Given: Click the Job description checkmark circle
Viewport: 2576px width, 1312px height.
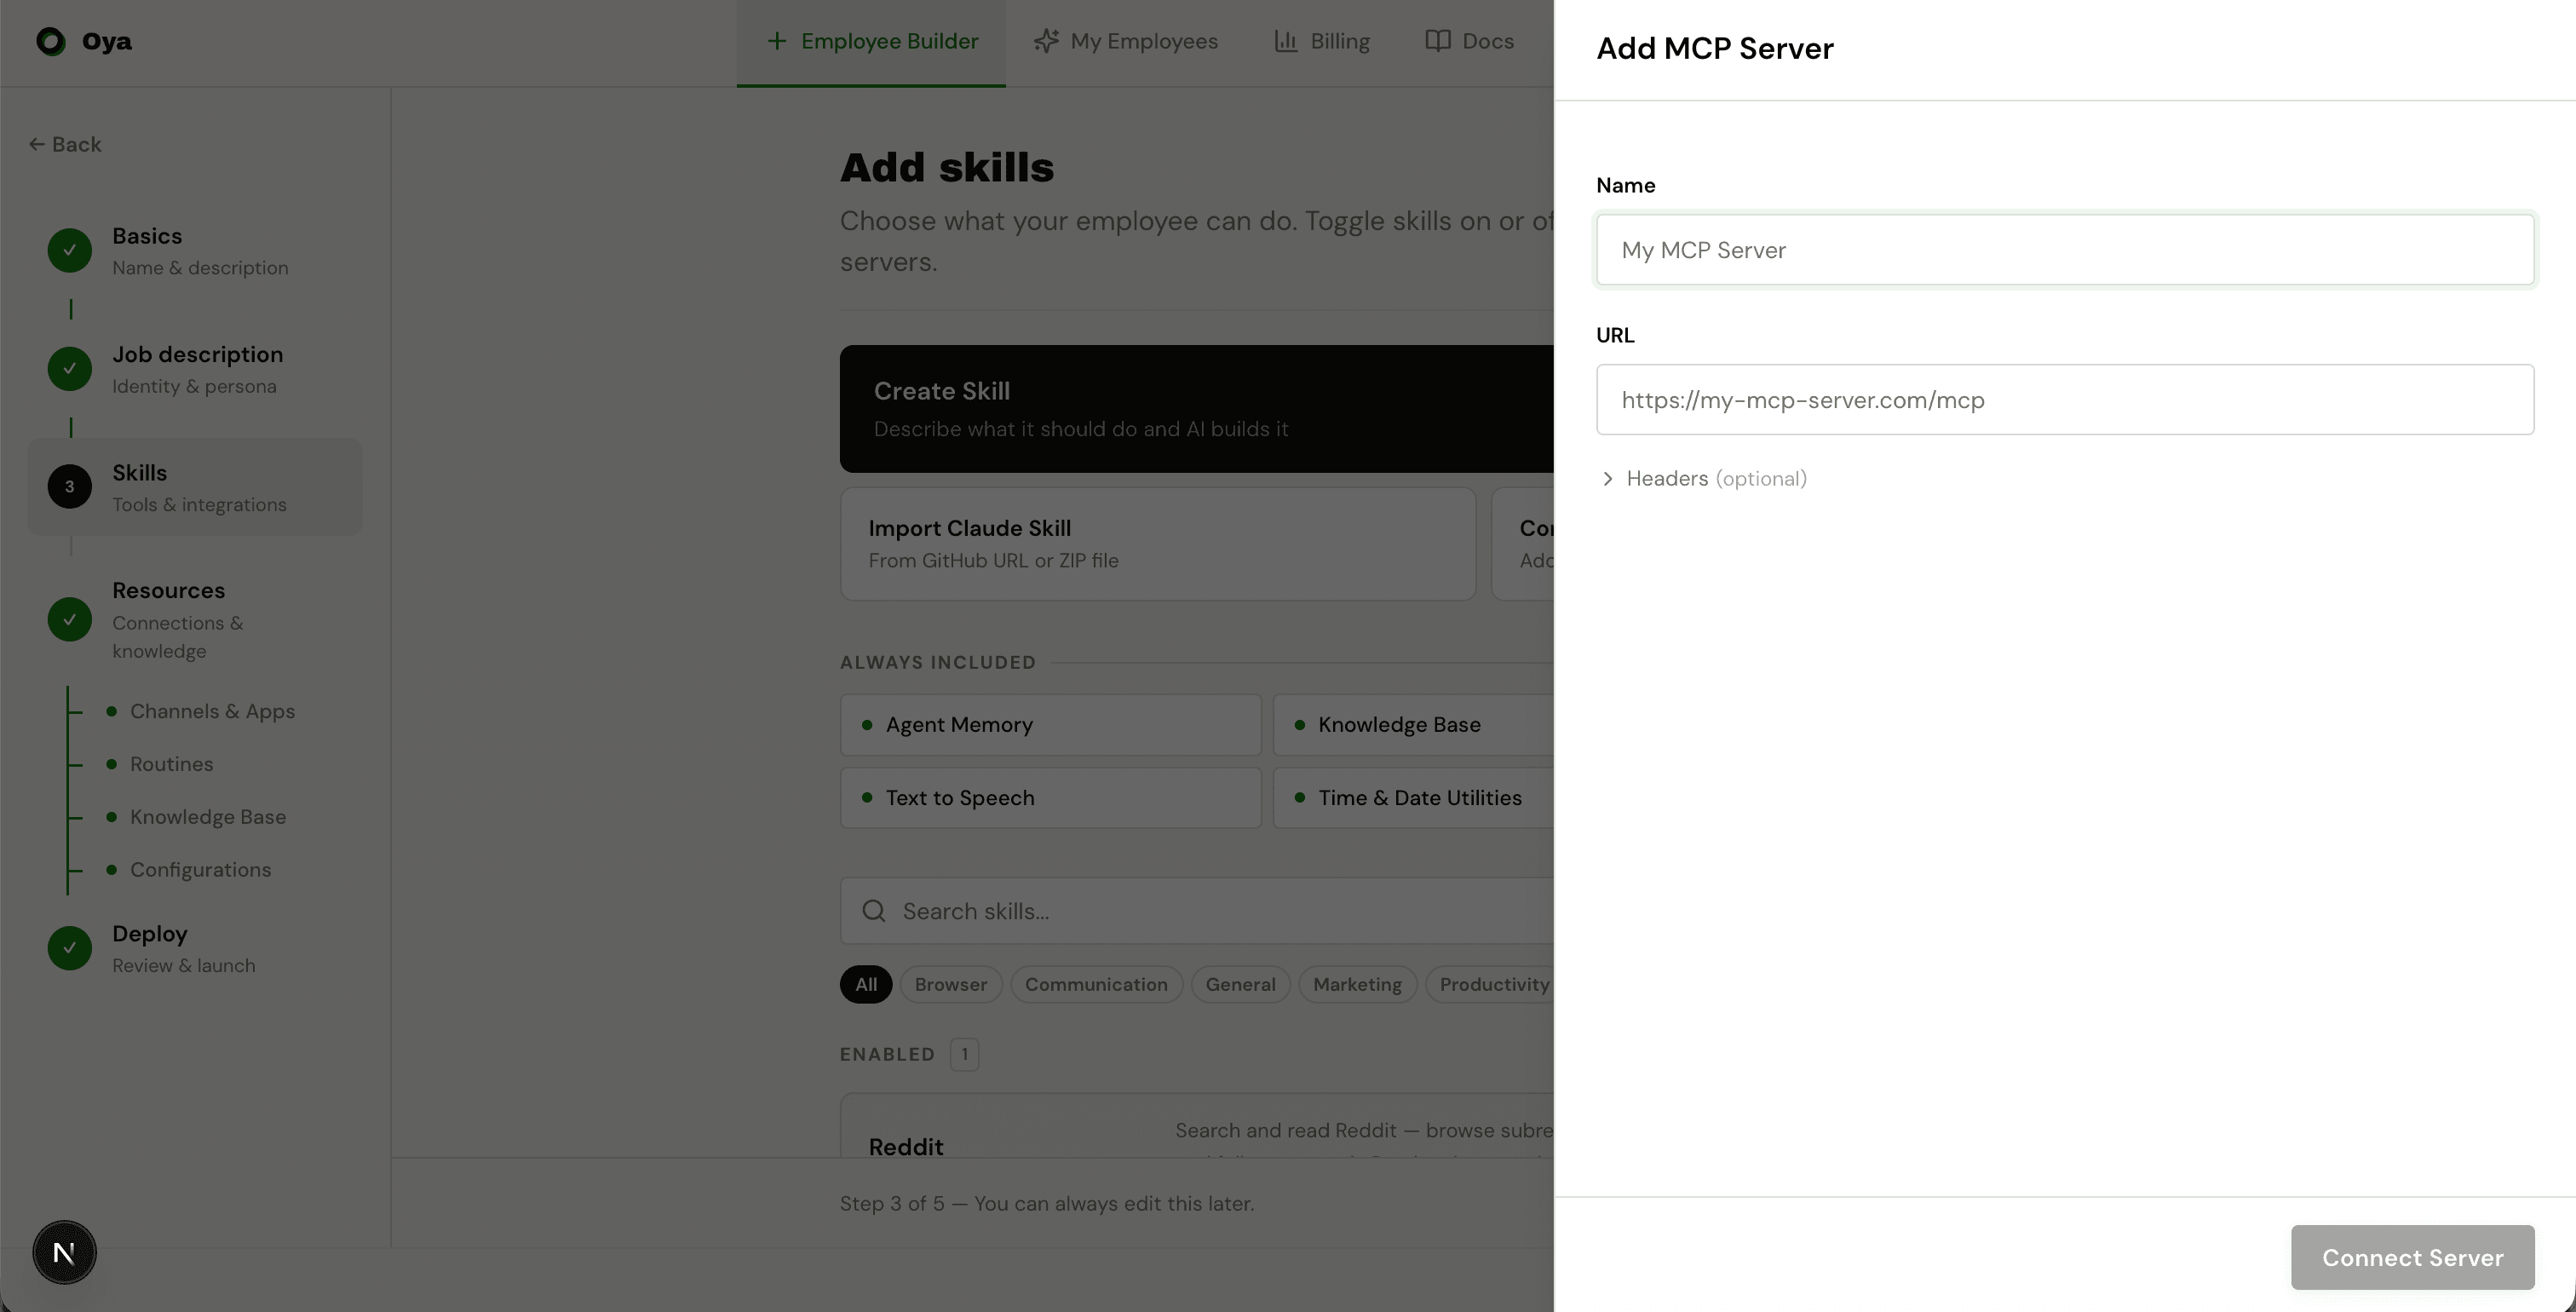Looking at the screenshot, I should coord(69,368).
